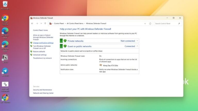Open 'Advanced settings' in left pane

pos(40,55)
